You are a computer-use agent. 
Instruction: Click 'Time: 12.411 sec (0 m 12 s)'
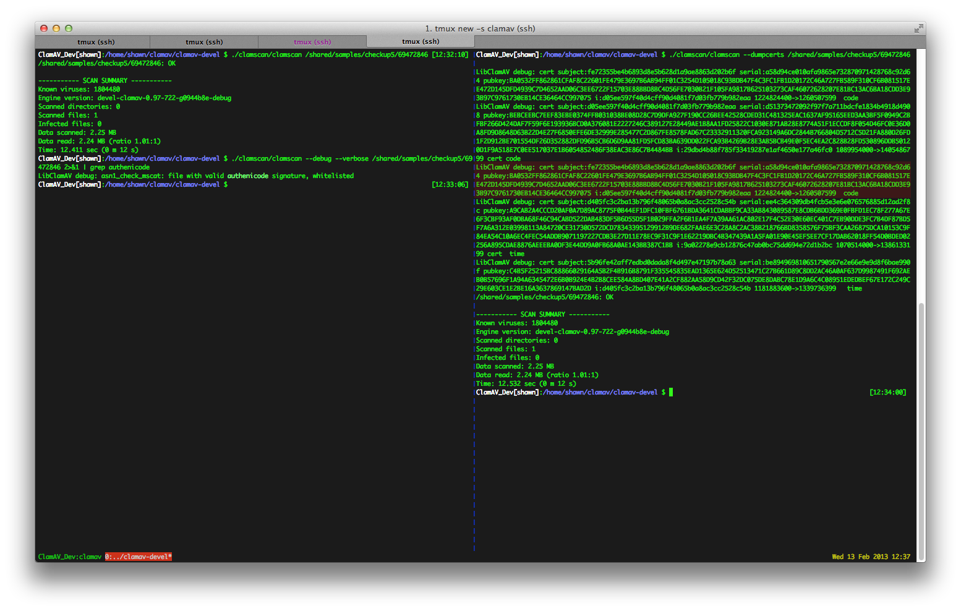88,150
